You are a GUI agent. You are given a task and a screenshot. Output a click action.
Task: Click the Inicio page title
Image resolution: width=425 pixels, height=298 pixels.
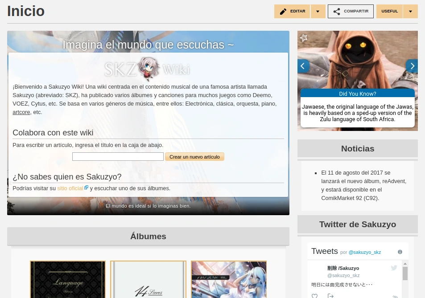(26, 11)
